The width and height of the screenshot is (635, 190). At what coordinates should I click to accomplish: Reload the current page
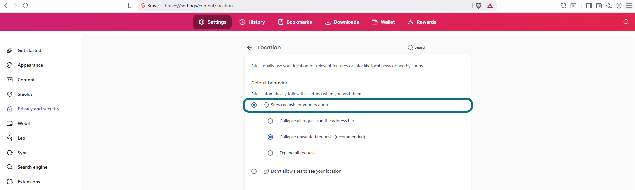point(26,6)
